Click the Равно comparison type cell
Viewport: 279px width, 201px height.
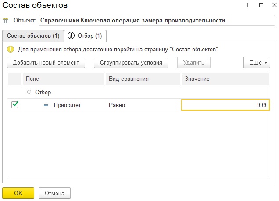tap(143, 105)
